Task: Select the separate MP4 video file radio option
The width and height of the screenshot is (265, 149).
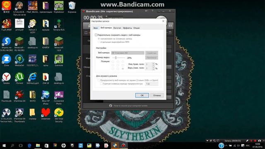Action: 99,42
